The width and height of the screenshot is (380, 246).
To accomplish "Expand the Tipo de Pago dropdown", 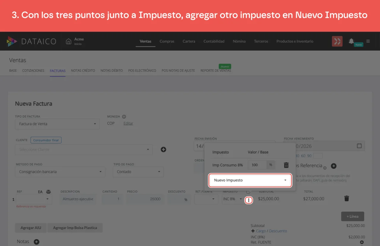I will click(x=138, y=172).
